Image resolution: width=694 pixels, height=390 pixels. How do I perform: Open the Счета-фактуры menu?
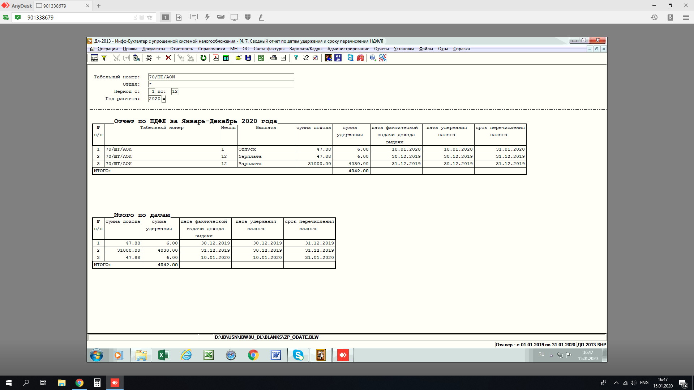click(269, 49)
